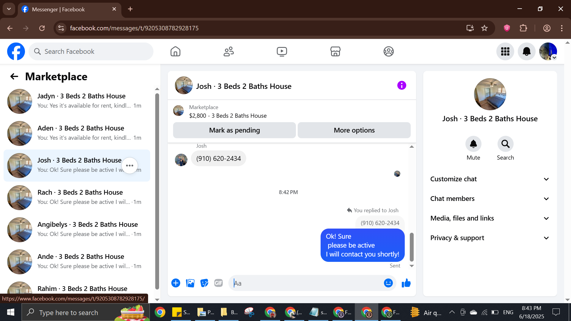Image resolution: width=571 pixels, height=321 pixels.
Task: Mute the Josh conversation
Action: (x=473, y=144)
